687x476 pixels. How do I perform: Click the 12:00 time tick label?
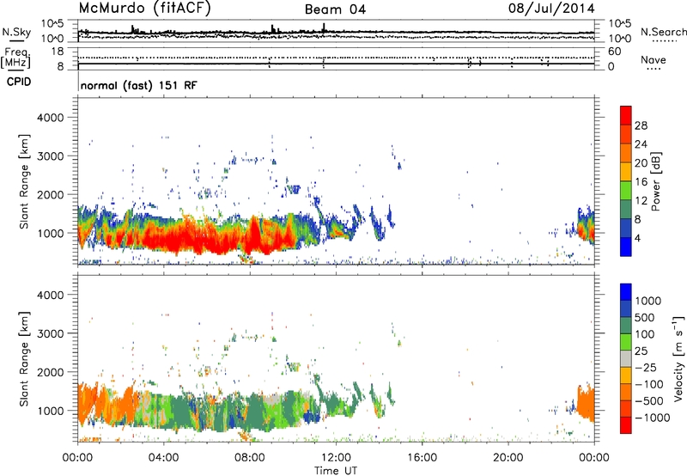tap(336, 458)
